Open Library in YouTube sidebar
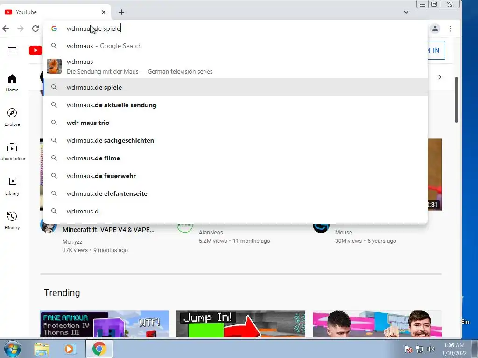This screenshot has height=358, width=478. coord(12,186)
